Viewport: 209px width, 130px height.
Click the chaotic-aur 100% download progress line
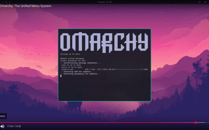click(x=104, y=69)
